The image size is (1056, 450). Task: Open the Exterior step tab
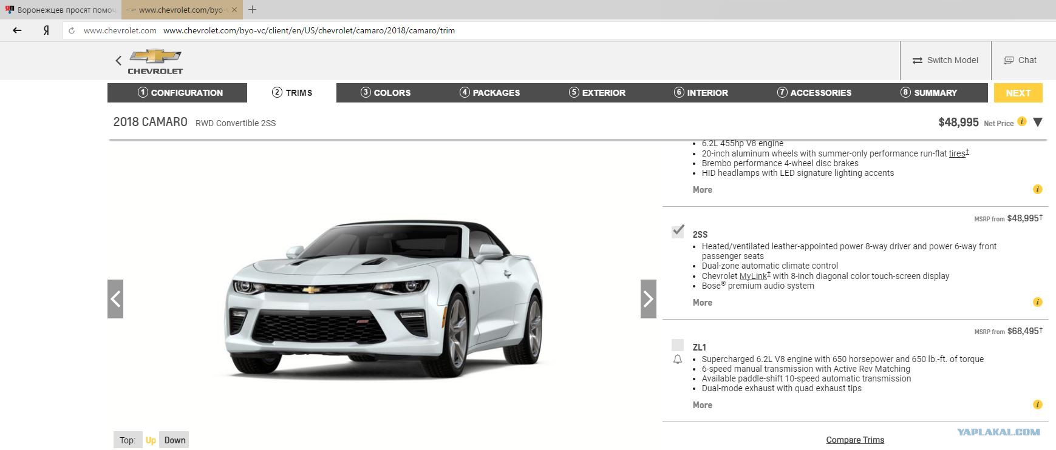[597, 93]
